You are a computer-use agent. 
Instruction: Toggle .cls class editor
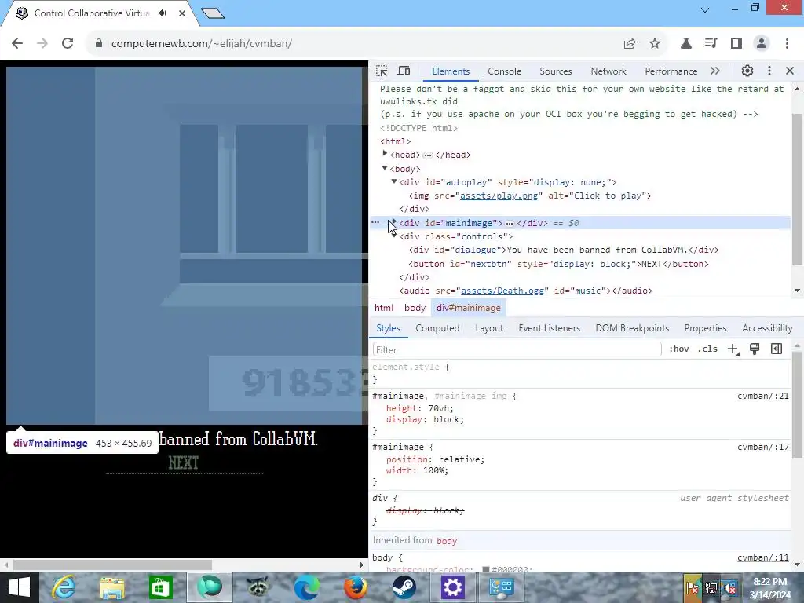coord(708,349)
